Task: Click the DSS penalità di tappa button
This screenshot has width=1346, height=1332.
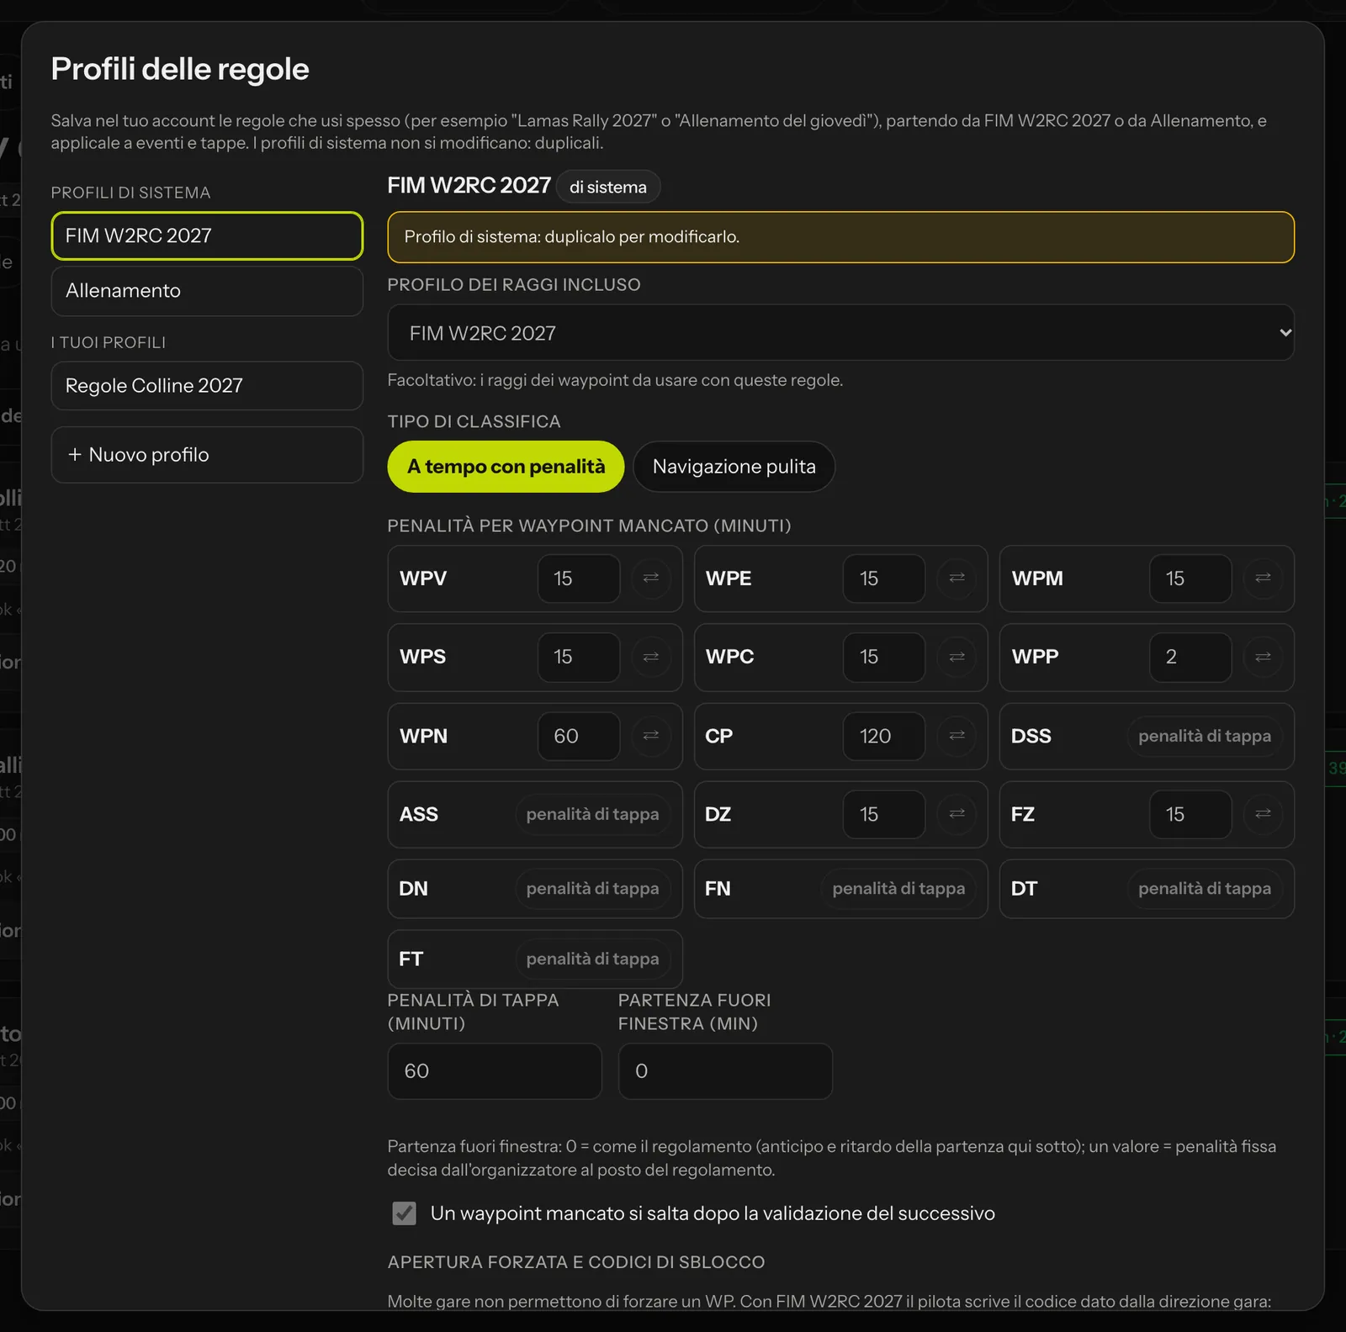Action: pos(1204,736)
